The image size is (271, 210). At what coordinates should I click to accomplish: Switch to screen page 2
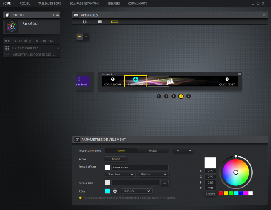coord(166,96)
